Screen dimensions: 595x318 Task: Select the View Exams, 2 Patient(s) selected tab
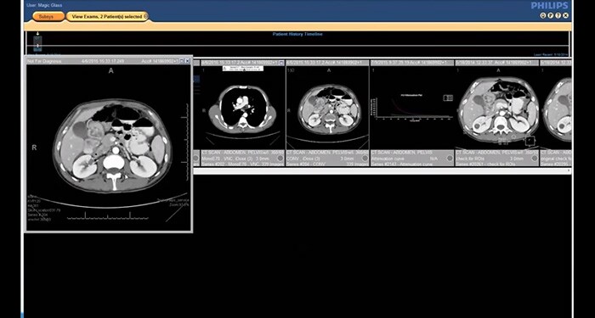click(x=107, y=17)
